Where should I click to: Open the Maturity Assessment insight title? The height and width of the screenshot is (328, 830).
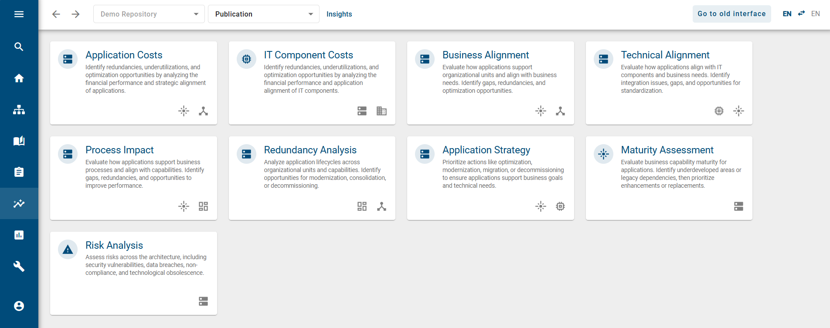(x=667, y=150)
